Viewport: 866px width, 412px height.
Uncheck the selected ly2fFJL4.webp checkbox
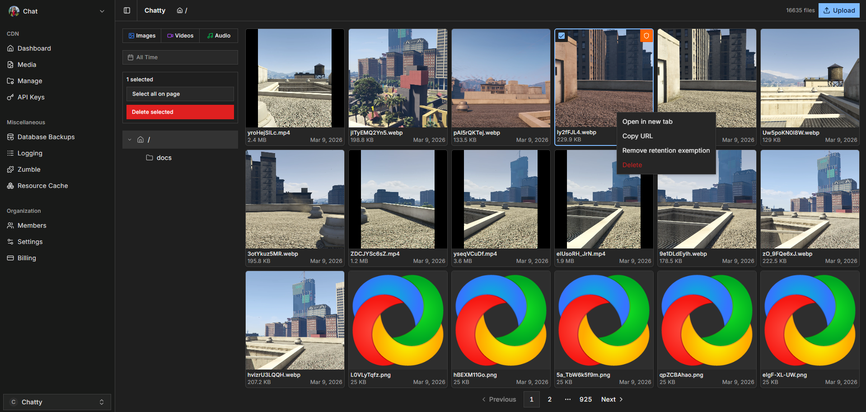tap(562, 36)
